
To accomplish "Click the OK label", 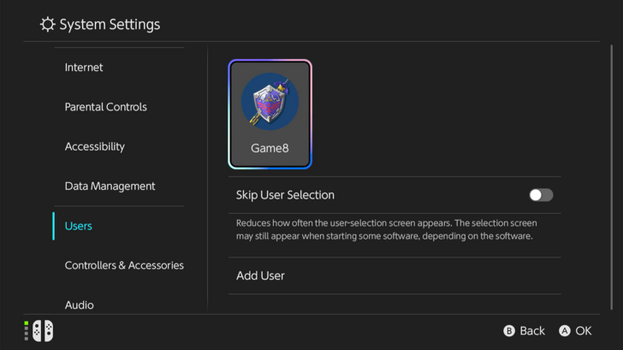I will tap(583, 331).
